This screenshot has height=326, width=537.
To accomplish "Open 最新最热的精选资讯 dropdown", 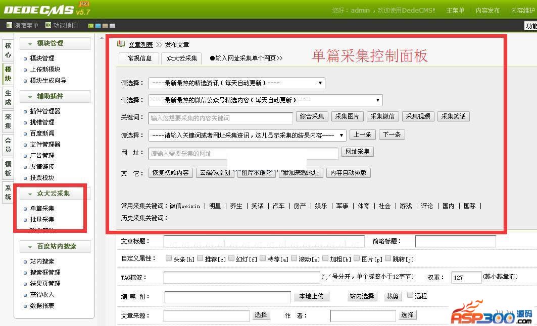I will [x=236, y=83].
